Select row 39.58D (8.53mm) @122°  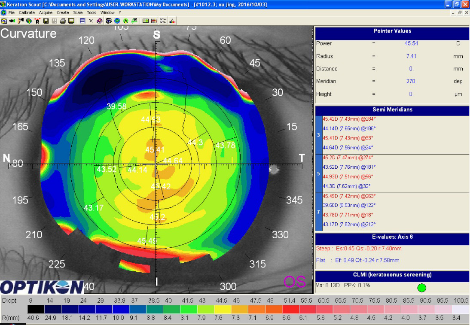tap(349, 206)
